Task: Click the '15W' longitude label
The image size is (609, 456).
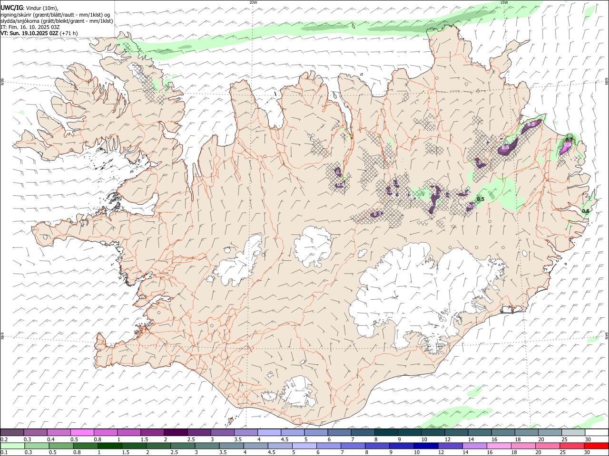Action: click(504, 2)
